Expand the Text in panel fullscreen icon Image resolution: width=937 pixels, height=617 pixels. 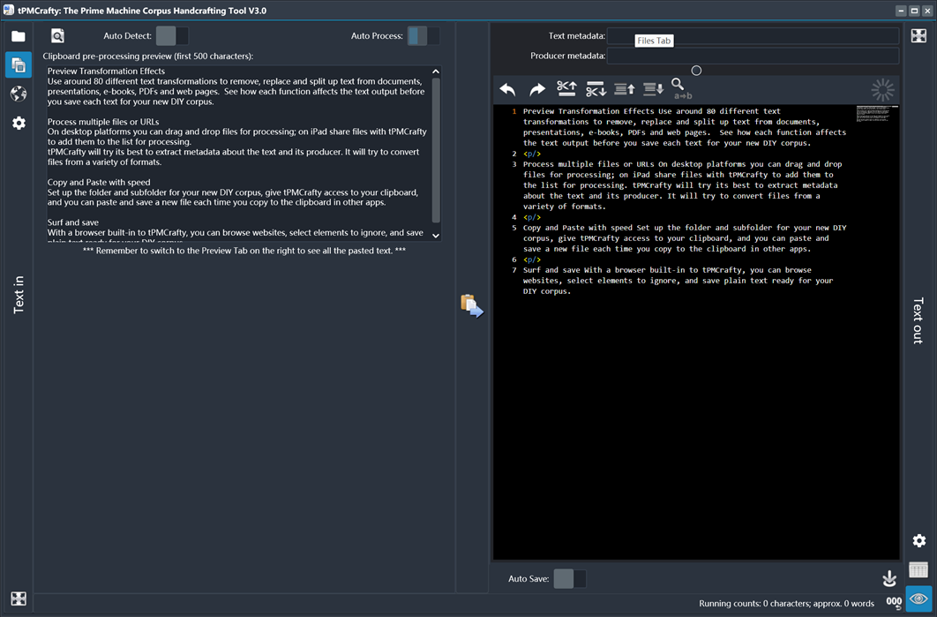19,598
